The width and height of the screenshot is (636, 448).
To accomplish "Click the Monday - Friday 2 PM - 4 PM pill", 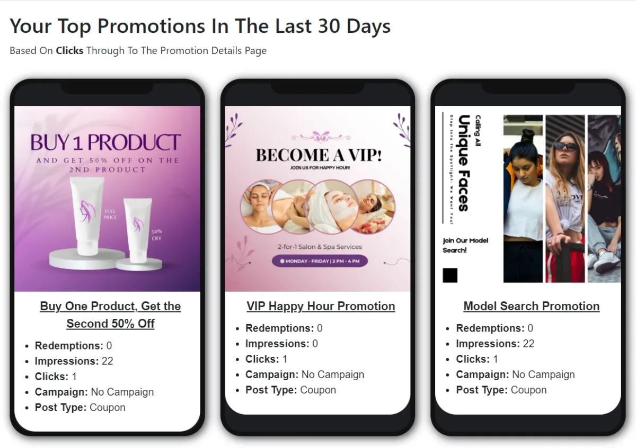I will click(320, 261).
